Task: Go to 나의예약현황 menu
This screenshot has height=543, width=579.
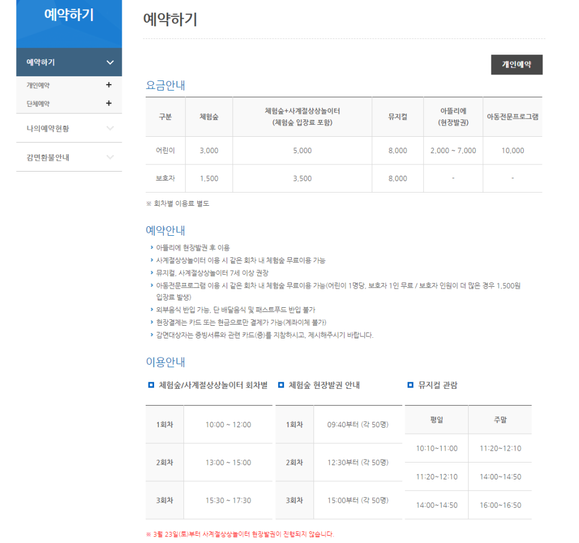Action: [x=47, y=128]
